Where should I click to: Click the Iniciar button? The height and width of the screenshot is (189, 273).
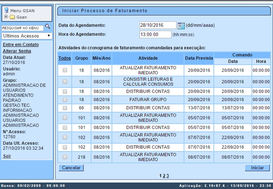pos(257,168)
